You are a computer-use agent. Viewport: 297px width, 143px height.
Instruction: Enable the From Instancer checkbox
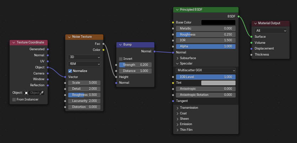tap(14, 99)
